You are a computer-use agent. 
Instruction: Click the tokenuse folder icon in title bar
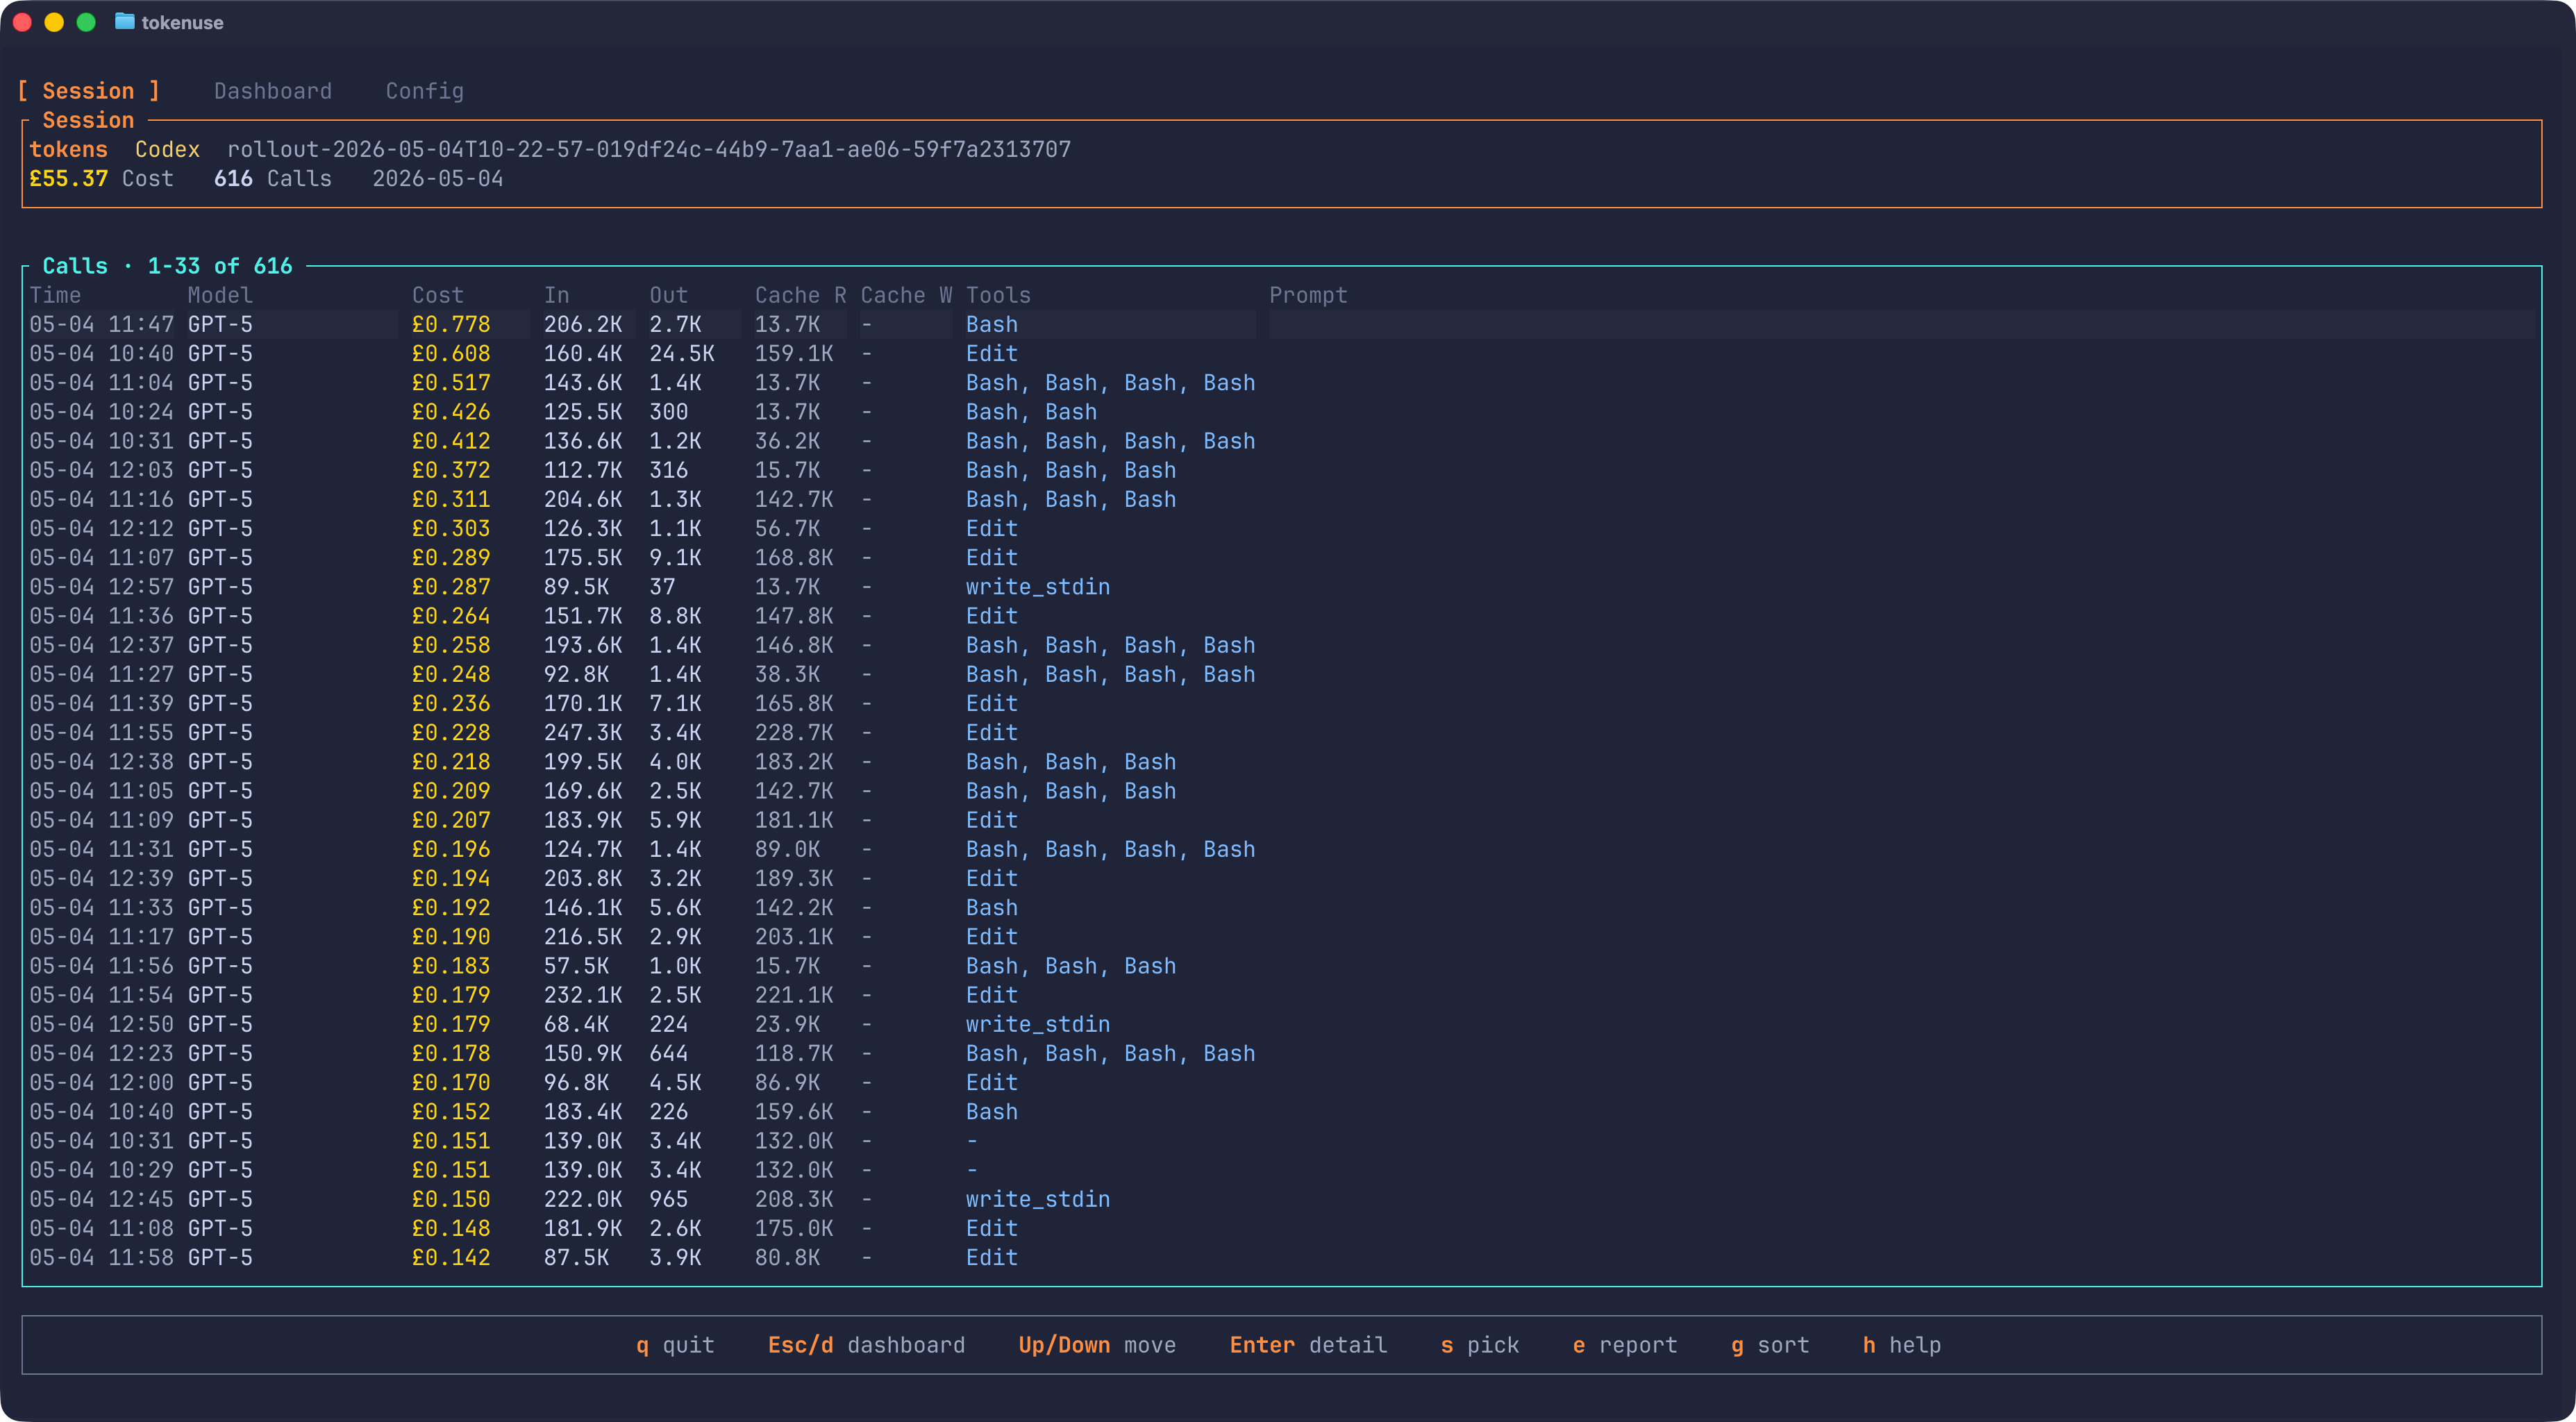(x=124, y=22)
